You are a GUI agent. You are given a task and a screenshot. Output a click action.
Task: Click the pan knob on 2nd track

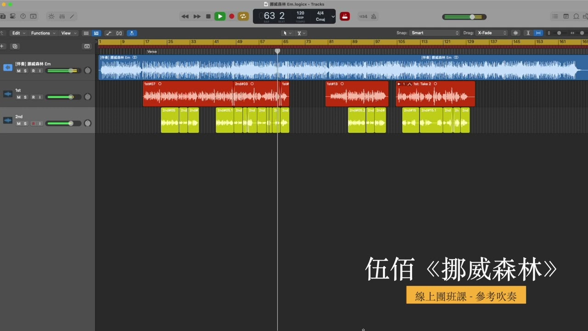87,123
